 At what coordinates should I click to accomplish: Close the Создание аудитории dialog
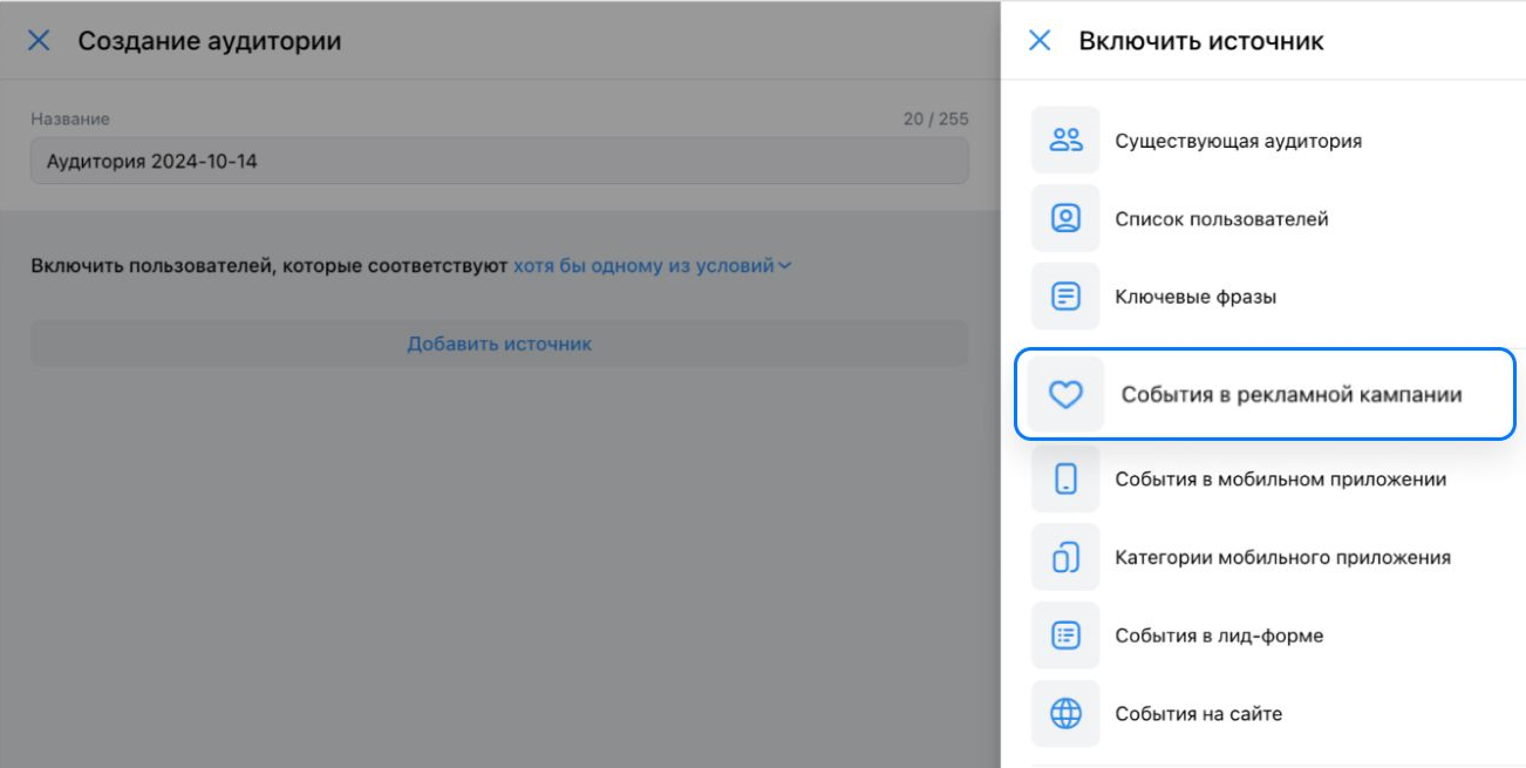(x=39, y=40)
